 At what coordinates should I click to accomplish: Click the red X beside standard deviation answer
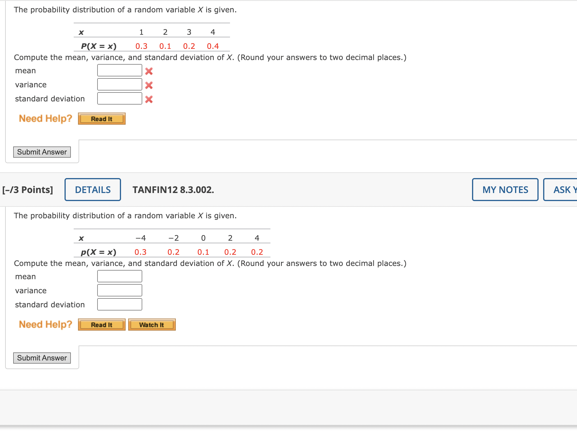(x=149, y=99)
